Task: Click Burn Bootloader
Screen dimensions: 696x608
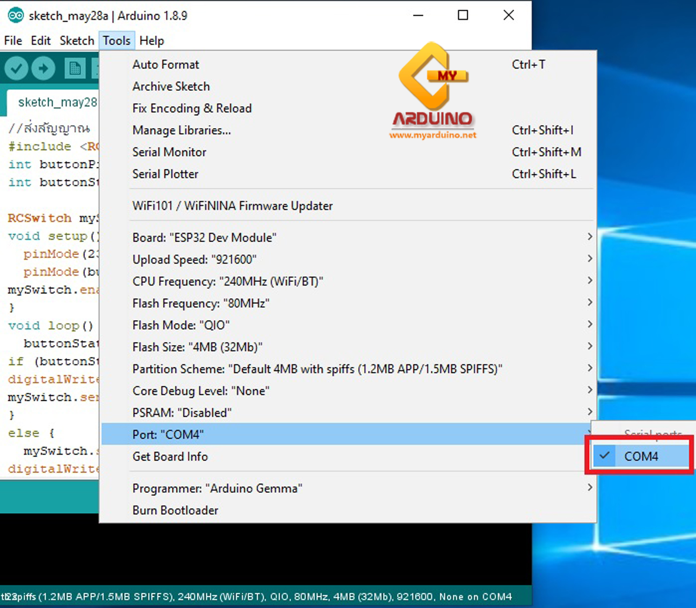Action: pyautogui.click(x=175, y=510)
